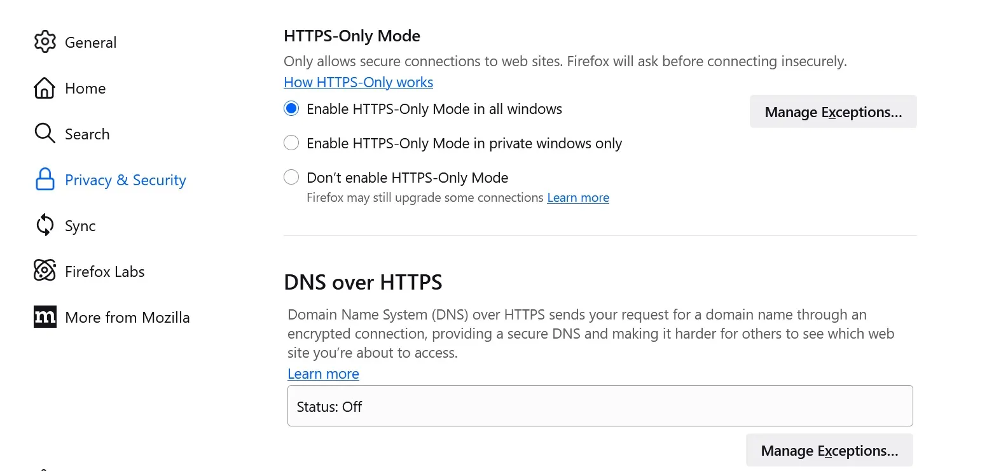Select Don't enable HTTPS-Only Mode
Viewport: 994px width, 471px height.
click(x=291, y=177)
